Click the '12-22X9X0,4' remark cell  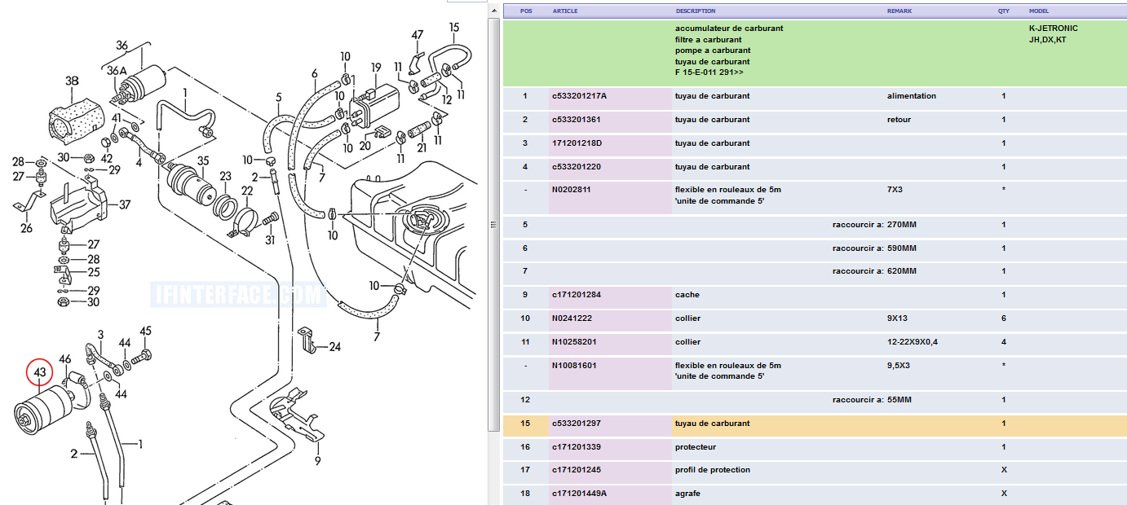[x=913, y=342]
